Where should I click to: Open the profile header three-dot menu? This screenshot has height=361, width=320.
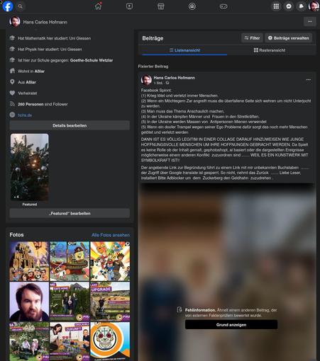(310, 22)
